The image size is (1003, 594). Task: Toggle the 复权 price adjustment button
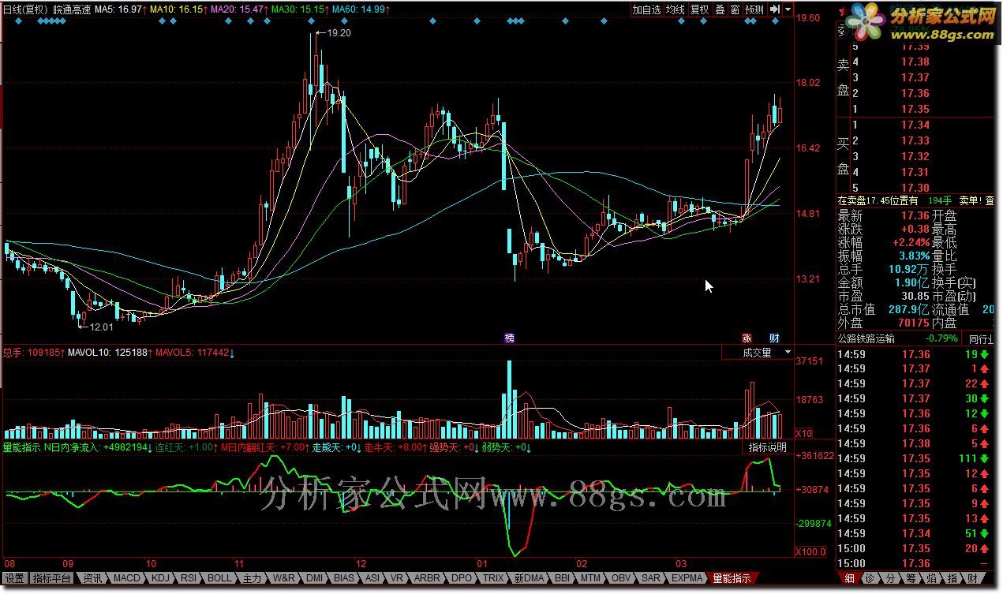(699, 9)
